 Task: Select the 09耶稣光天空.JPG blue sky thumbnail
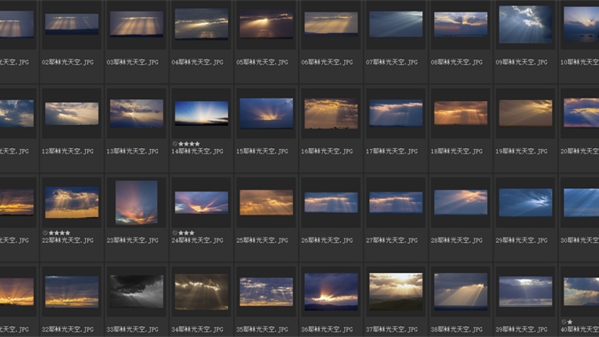coord(525,24)
